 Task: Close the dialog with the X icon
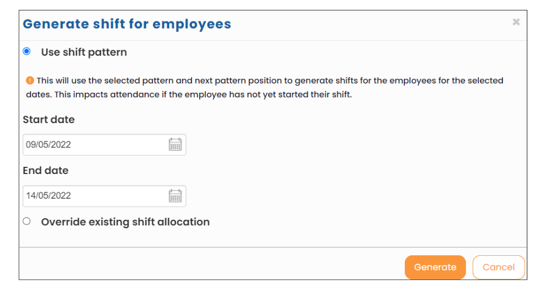516,22
